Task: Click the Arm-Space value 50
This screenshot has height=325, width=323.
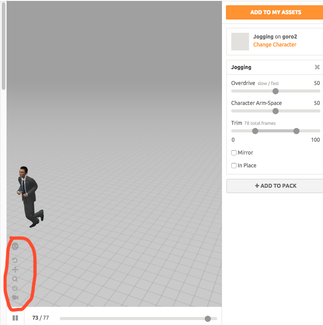Action: point(317,103)
